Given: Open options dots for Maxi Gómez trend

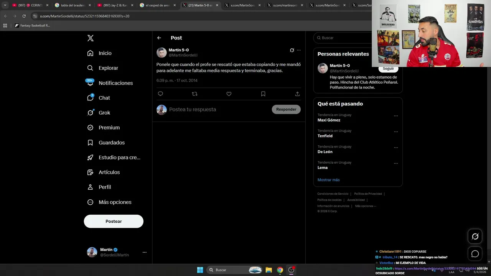Looking at the screenshot, I should 396,116.
